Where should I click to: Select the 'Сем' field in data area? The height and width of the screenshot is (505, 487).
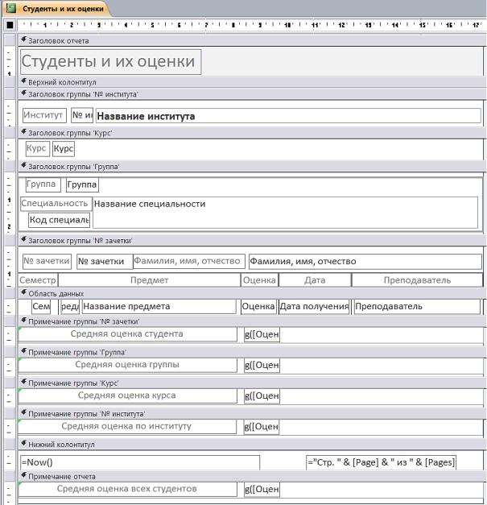coord(41,307)
